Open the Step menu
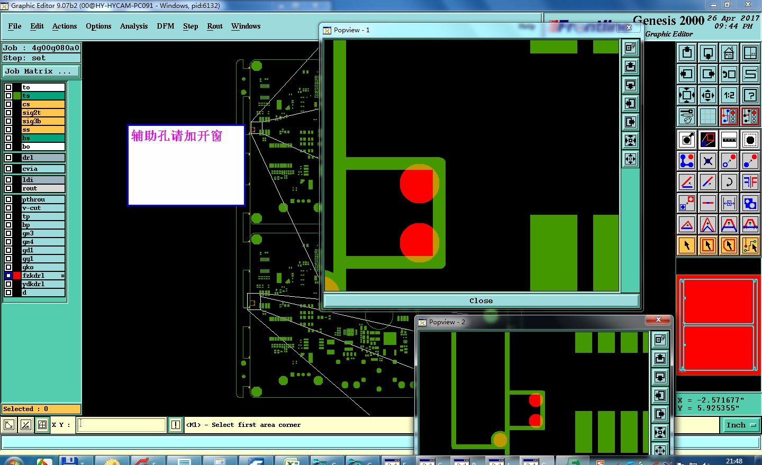762x465 pixels. point(190,26)
